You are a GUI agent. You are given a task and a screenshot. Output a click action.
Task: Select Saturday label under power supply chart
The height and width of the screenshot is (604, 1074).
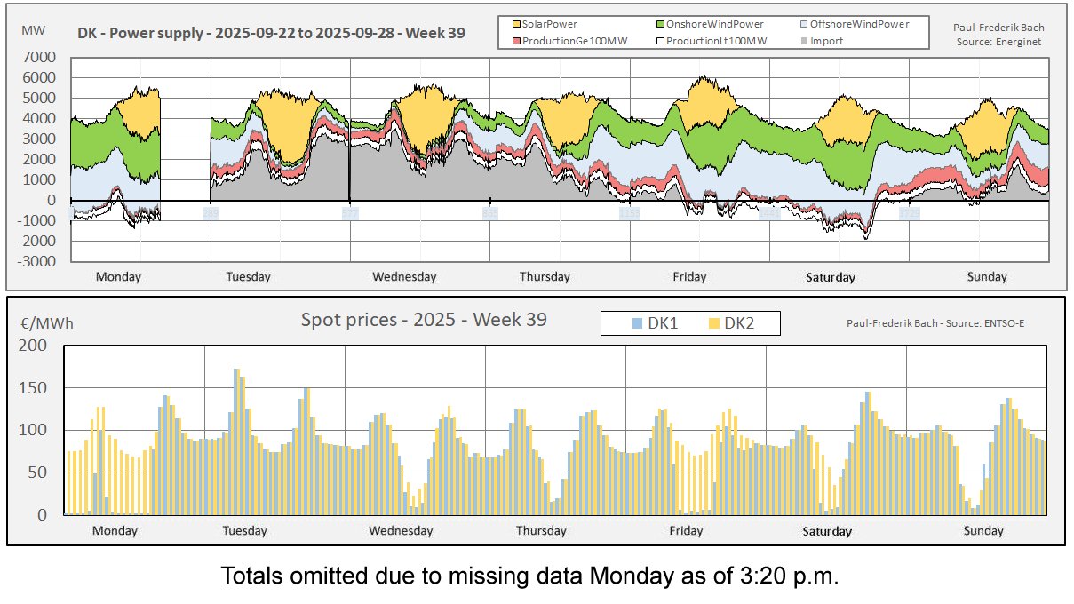tap(831, 277)
